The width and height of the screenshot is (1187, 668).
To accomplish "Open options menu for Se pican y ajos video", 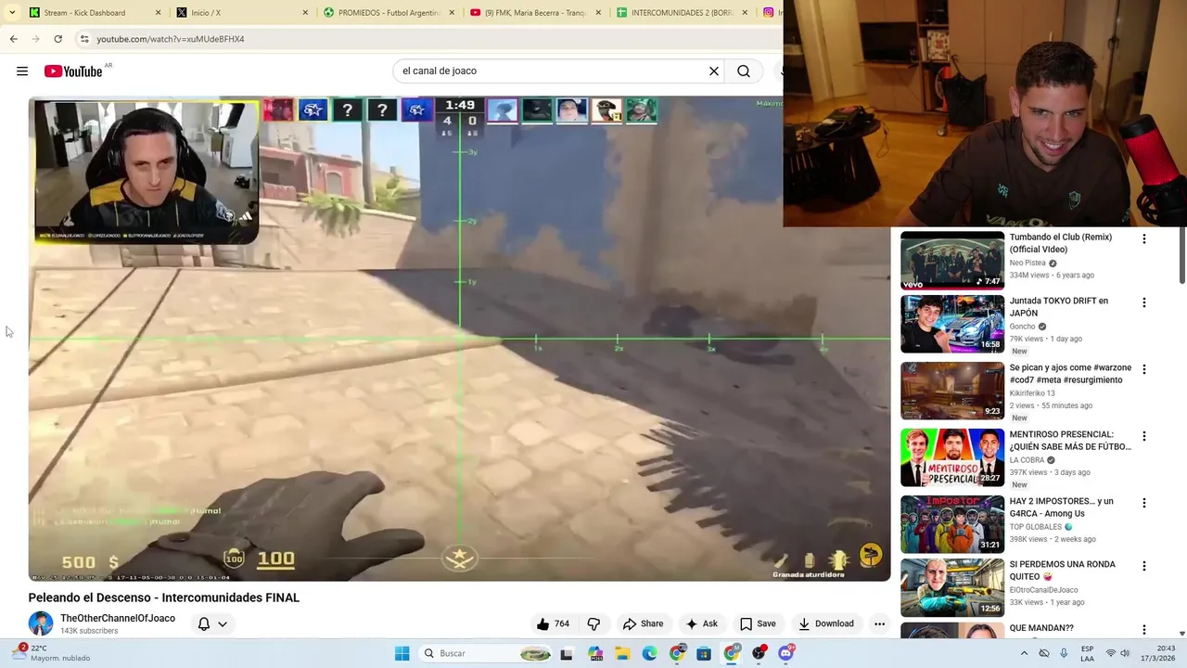I will point(1143,369).
